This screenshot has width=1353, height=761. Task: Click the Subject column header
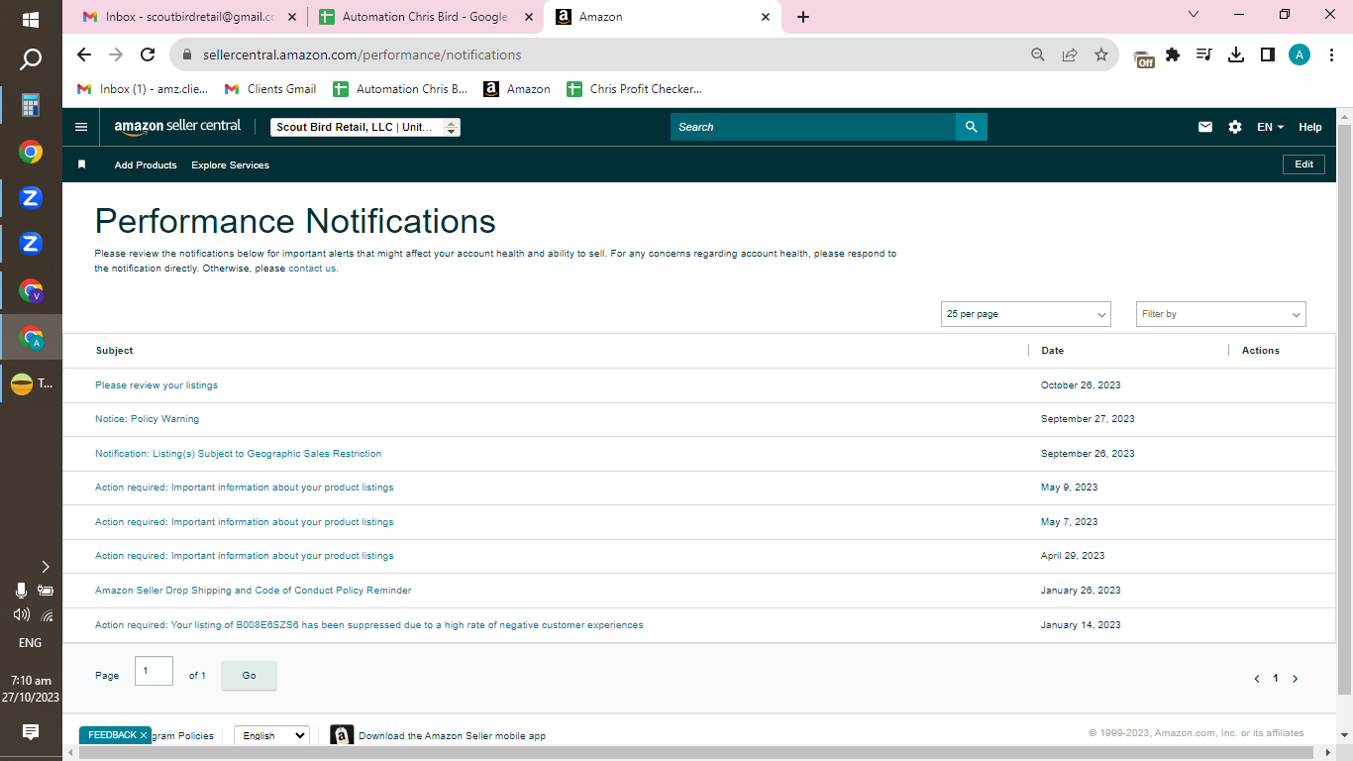point(114,351)
